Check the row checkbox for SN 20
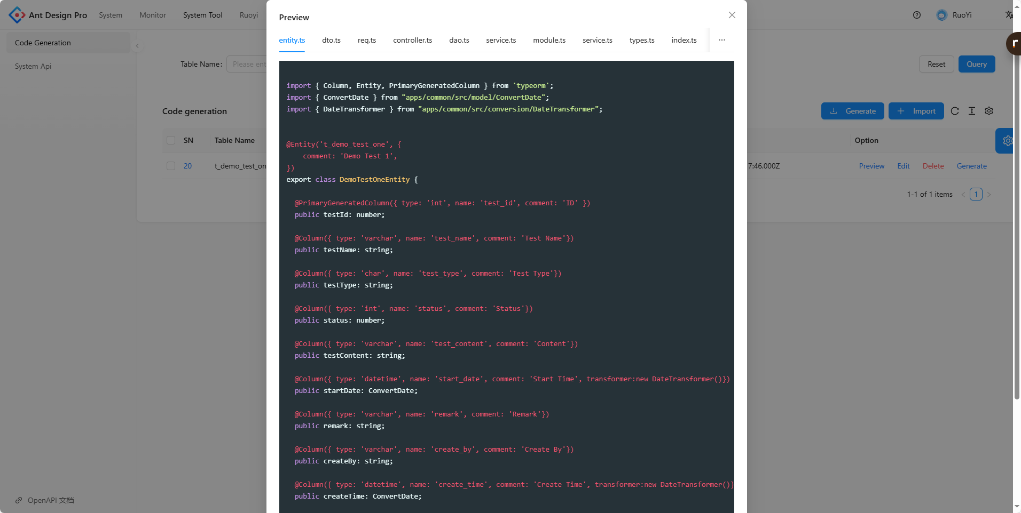The width and height of the screenshot is (1021, 513). coord(171,166)
